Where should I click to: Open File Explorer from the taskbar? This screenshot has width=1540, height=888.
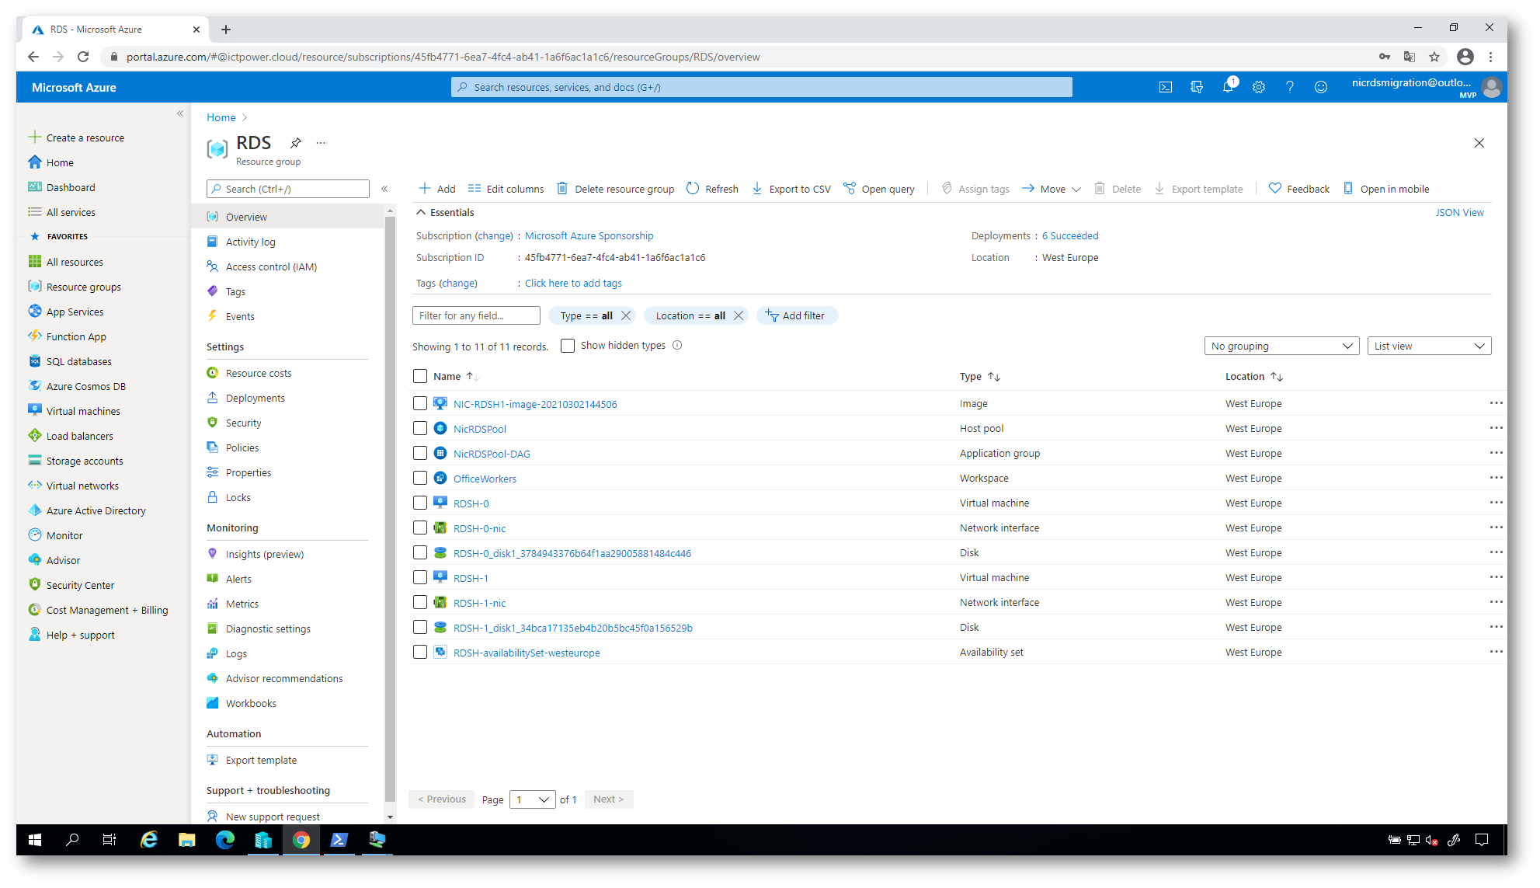187,840
